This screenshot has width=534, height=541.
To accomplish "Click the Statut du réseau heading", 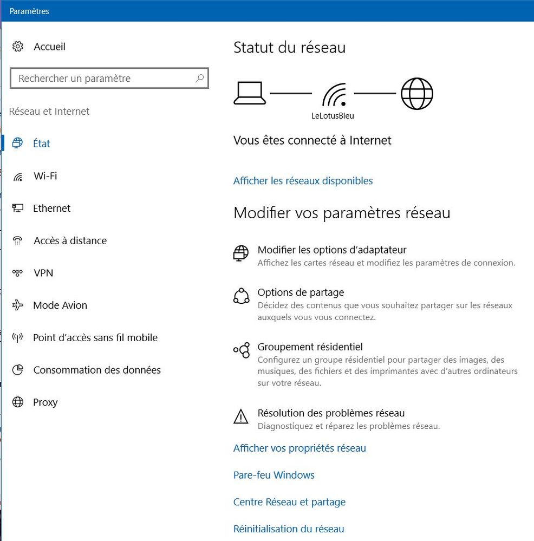I will click(289, 48).
